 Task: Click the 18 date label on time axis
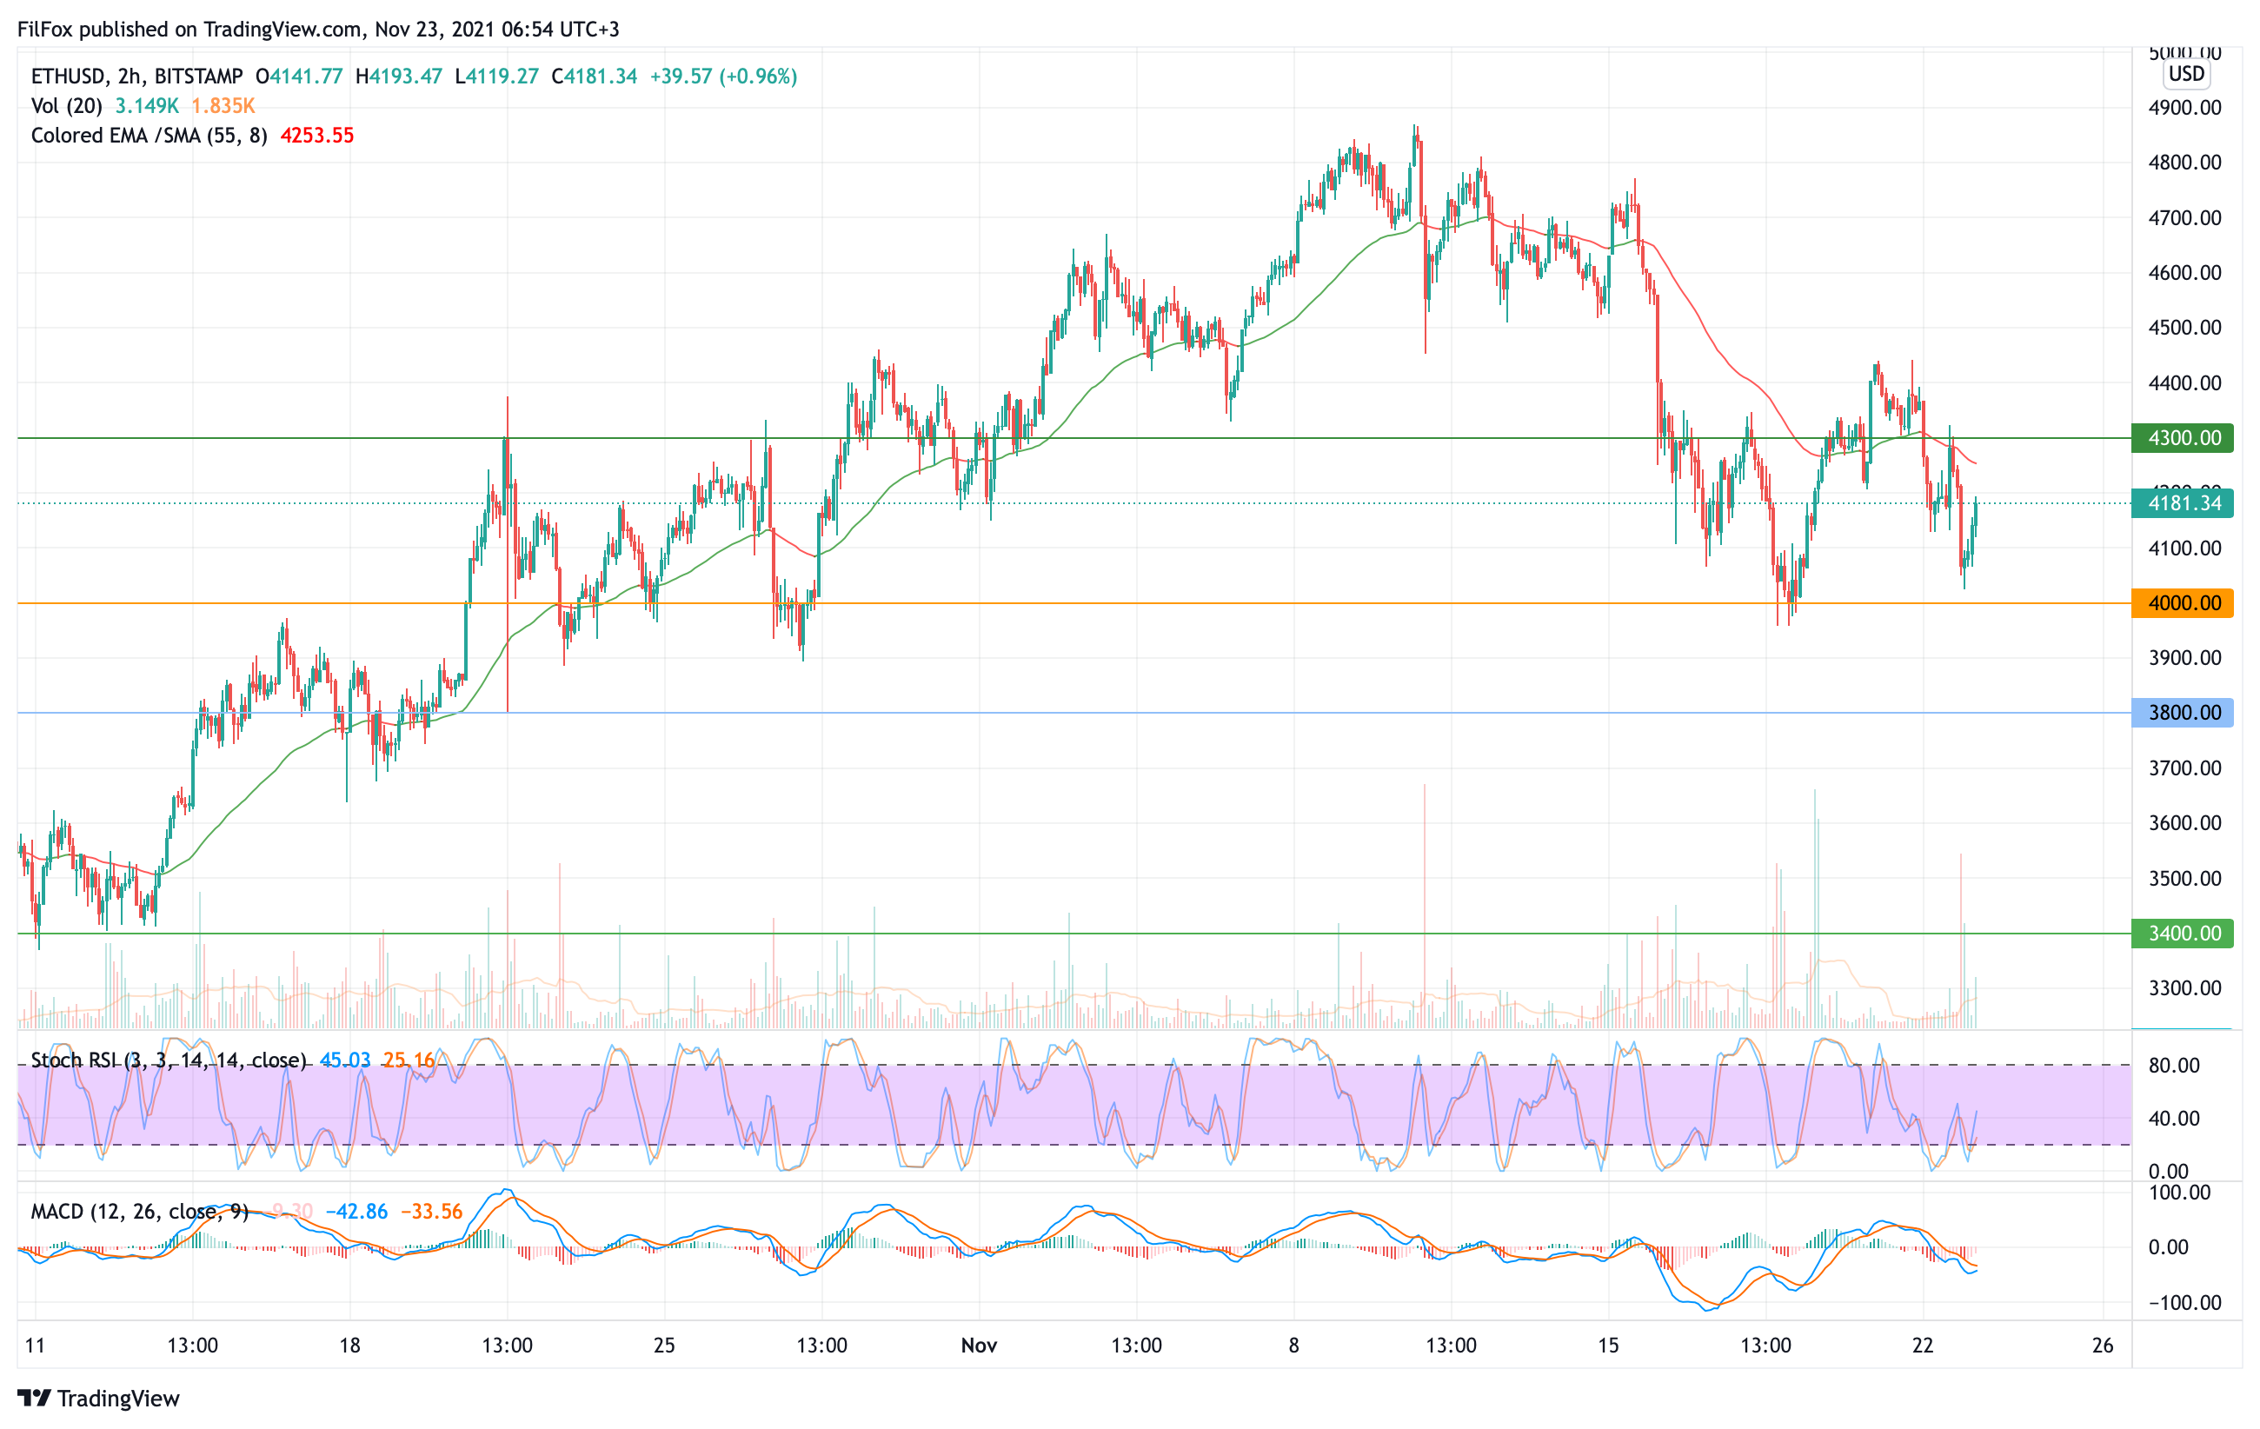(x=349, y=1346)
